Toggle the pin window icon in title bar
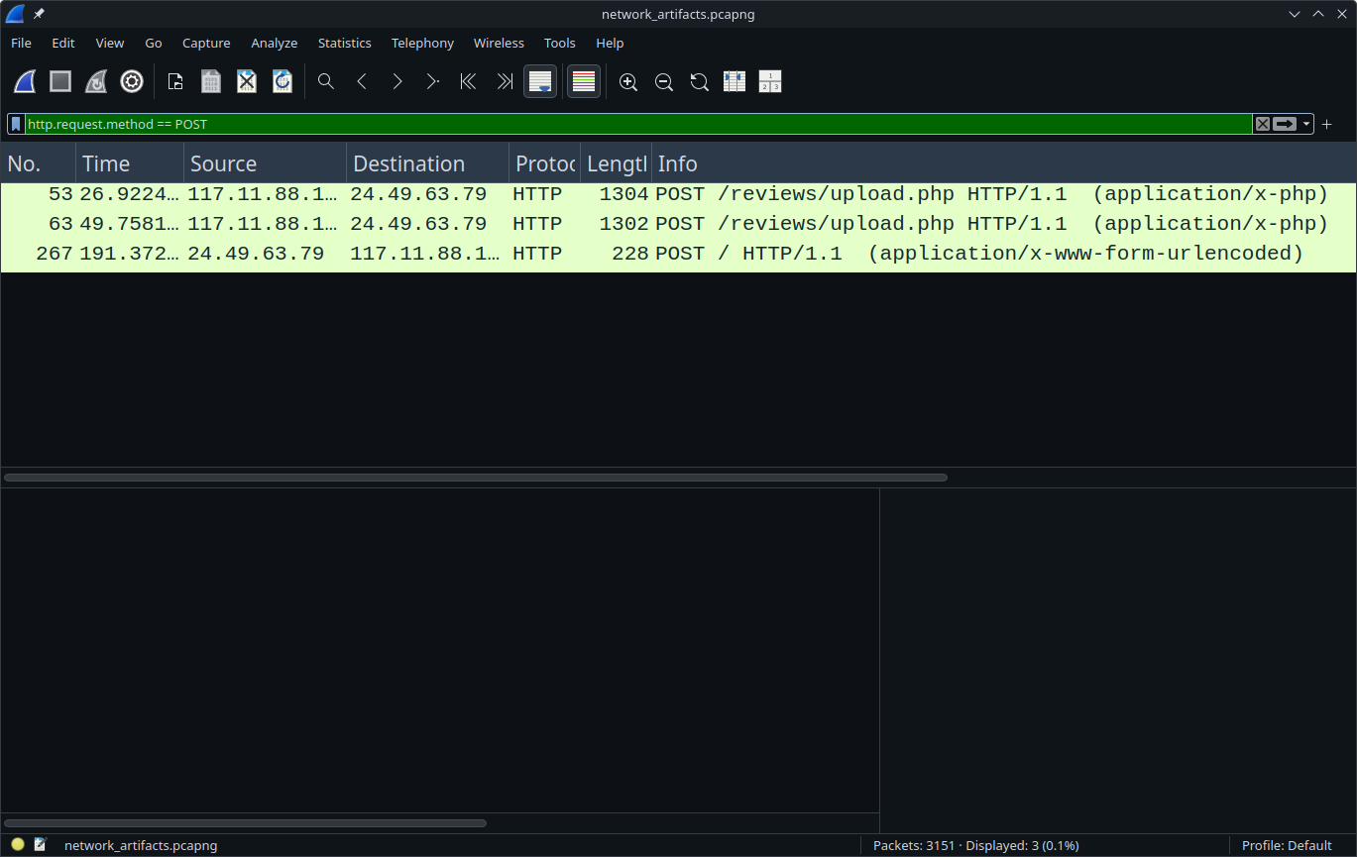This screenshot has width=1357, height=857. 40,14
